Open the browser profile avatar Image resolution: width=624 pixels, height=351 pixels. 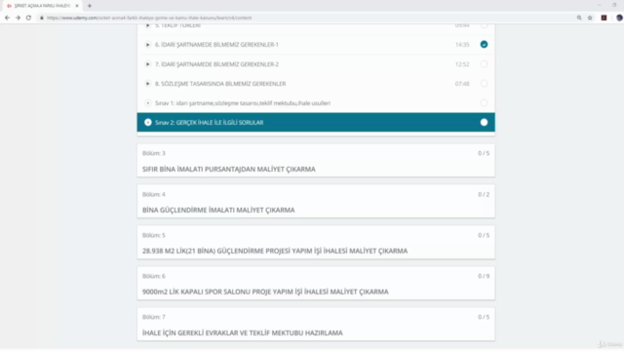(x=619, y=18)
